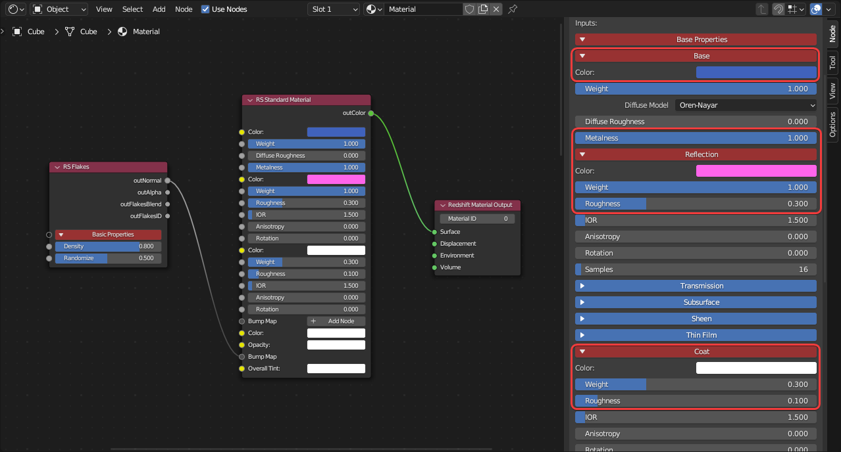This screenshot has height=452, width=841.
Task: Collapse the Base Properties section
Action: tap(696, 39)
